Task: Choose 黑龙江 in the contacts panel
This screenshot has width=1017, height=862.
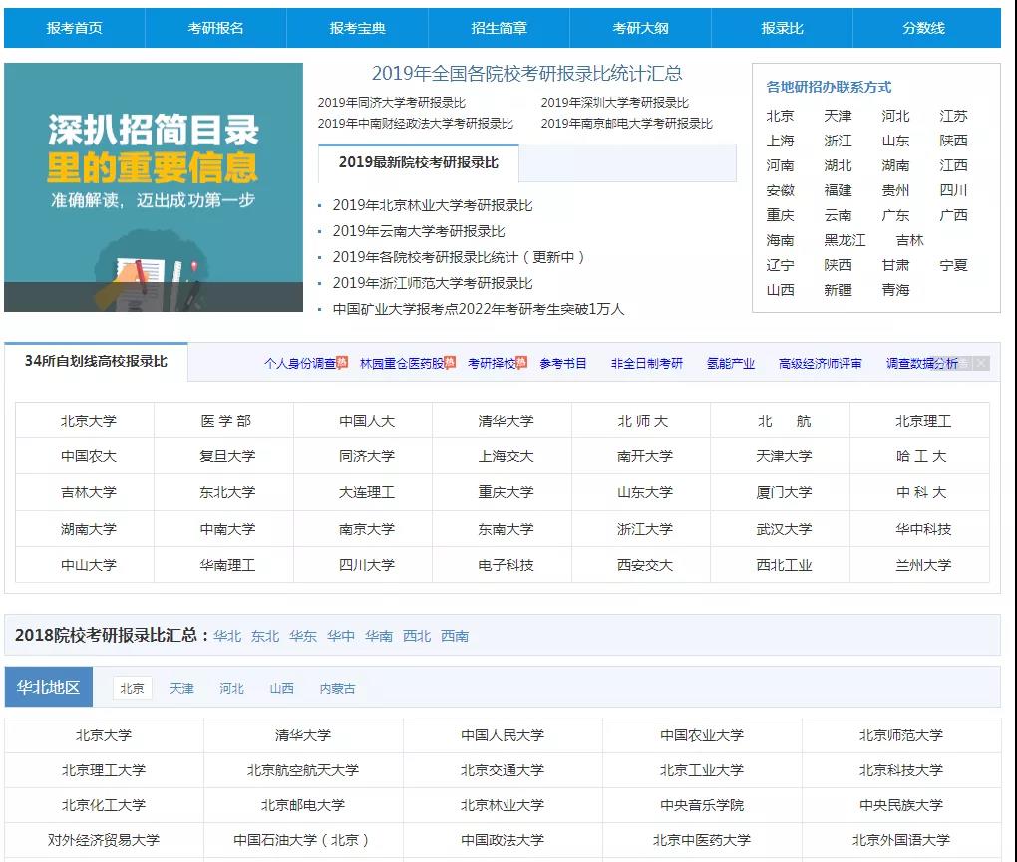Action: [845, 240]
